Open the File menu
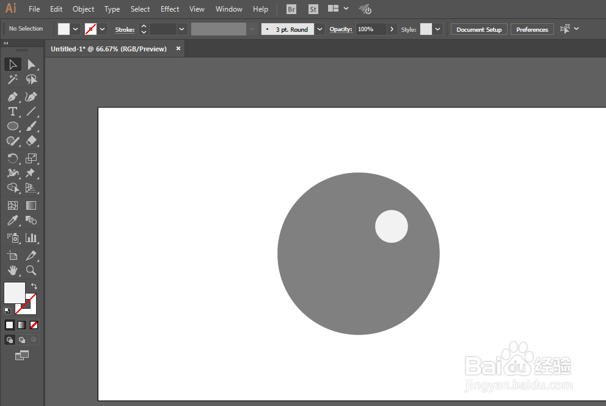Screen dimensions: 606x406 tap(34, 9)
